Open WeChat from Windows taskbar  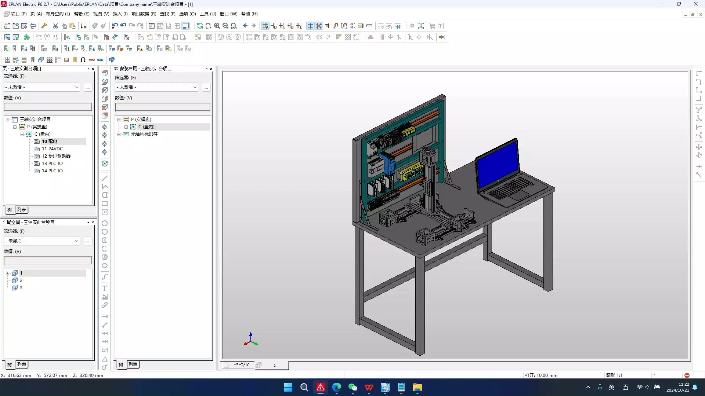(352, 388)
